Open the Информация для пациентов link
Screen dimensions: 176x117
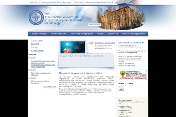pos(130,42)
